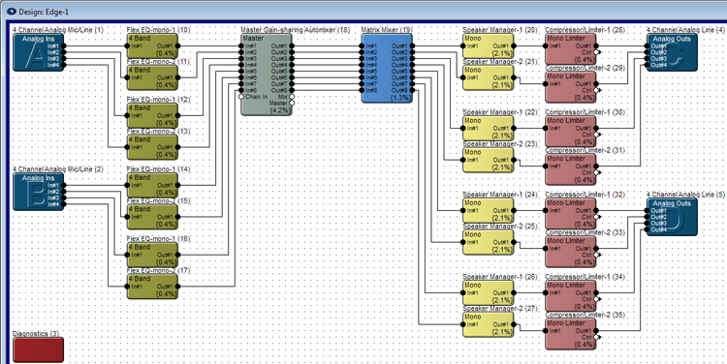Select the Analog Ins A input block
The image size is (727, 364).
click(39, 52)
